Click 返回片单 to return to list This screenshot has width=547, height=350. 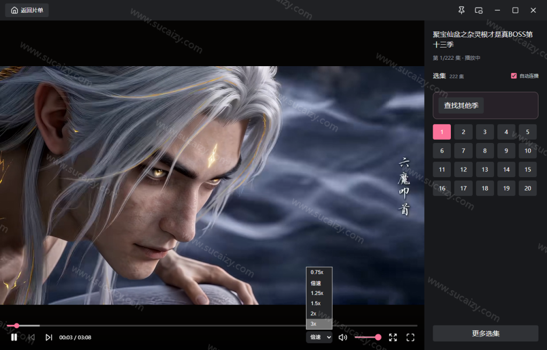(x=27, y=10)
